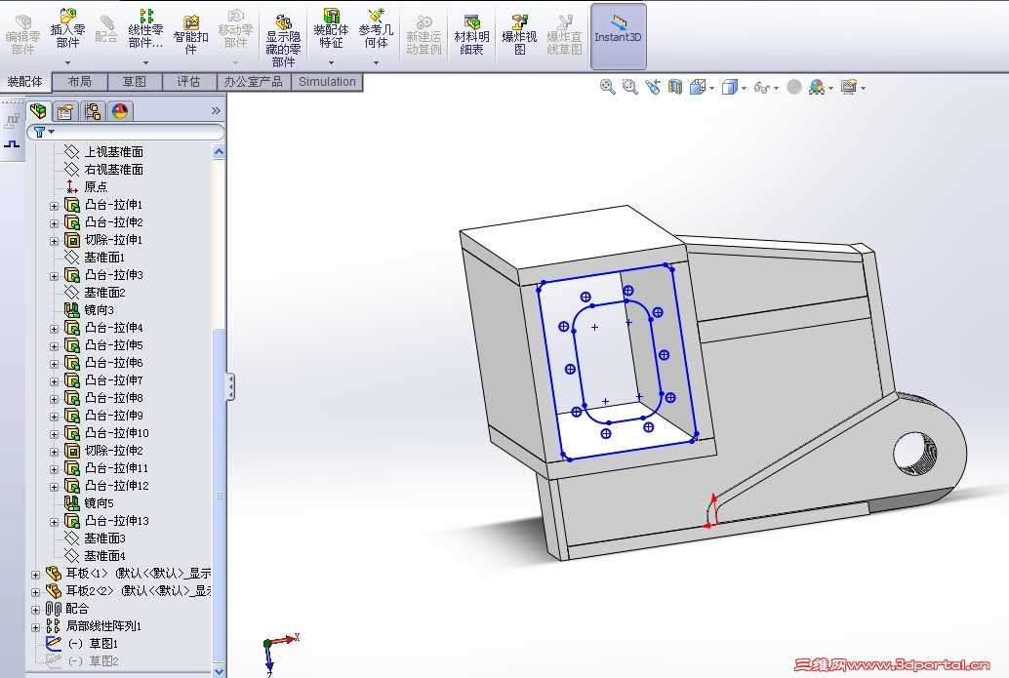1009x678 pixels.
Task: Expand the 耳板<1> component node
Action: click(35, 575)
